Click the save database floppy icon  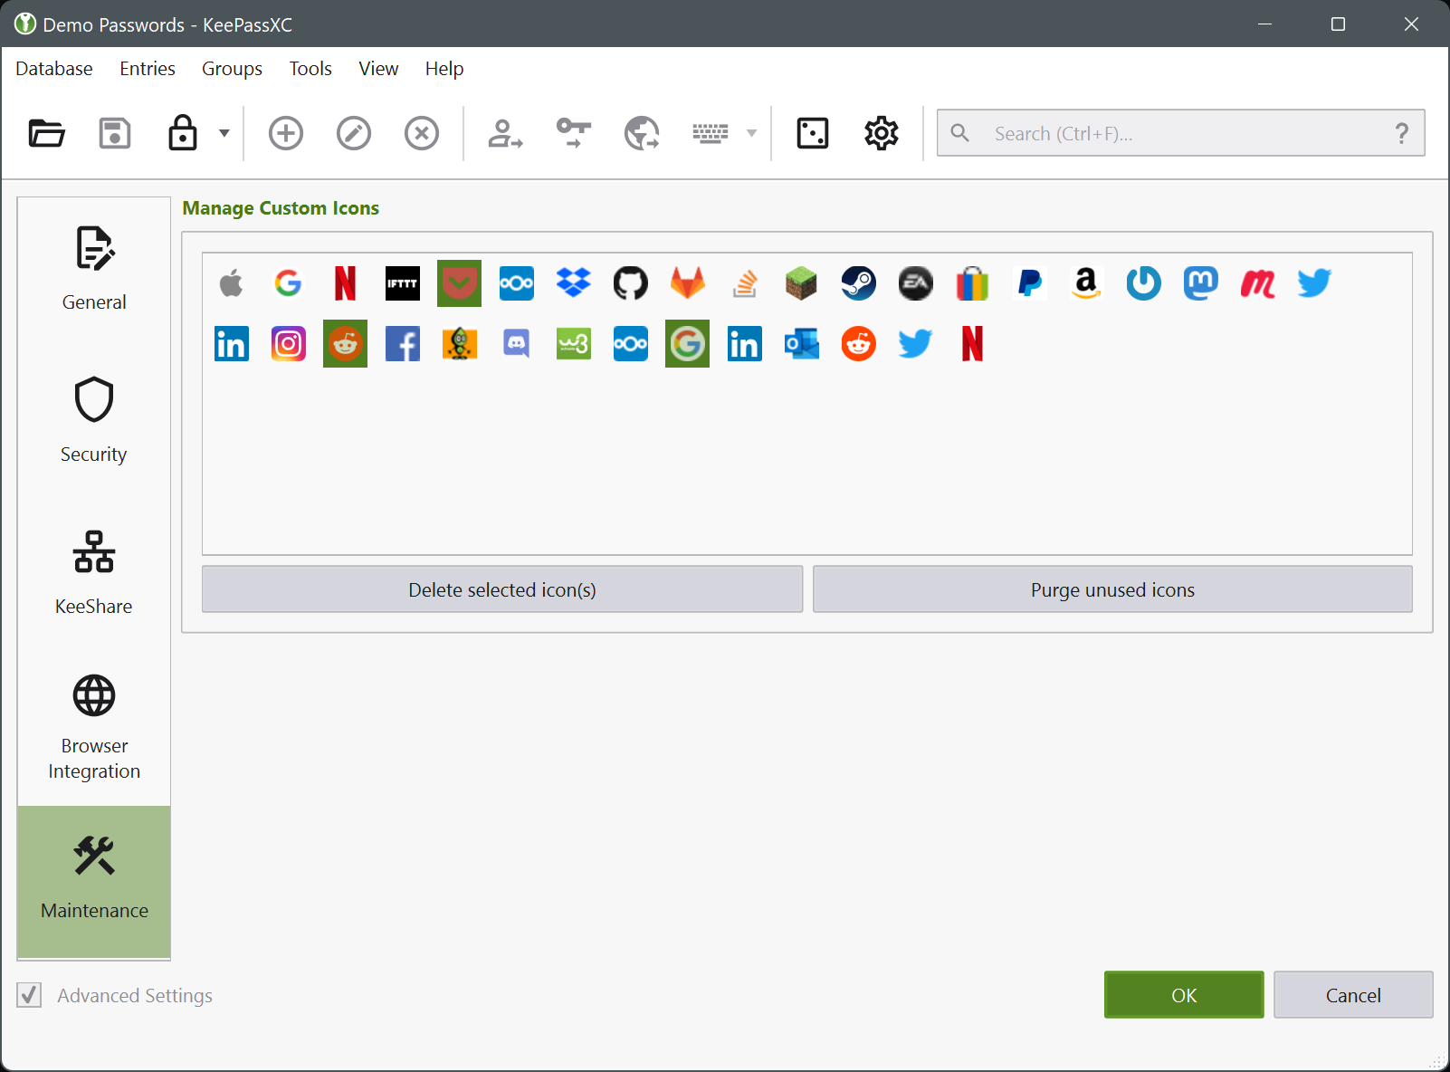pyautogui.click(x=115, y=133)
